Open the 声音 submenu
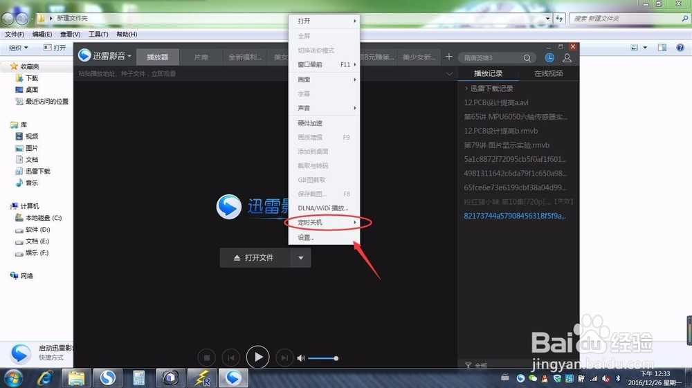Screen dimensions: 692x388 coord(325,108)
